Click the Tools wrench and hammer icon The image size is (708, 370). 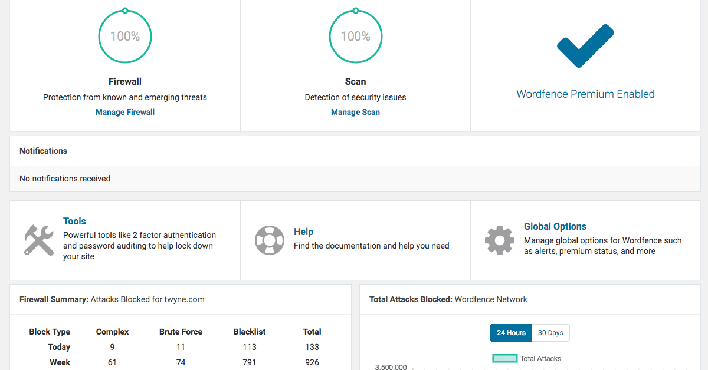tap(39, 240)
